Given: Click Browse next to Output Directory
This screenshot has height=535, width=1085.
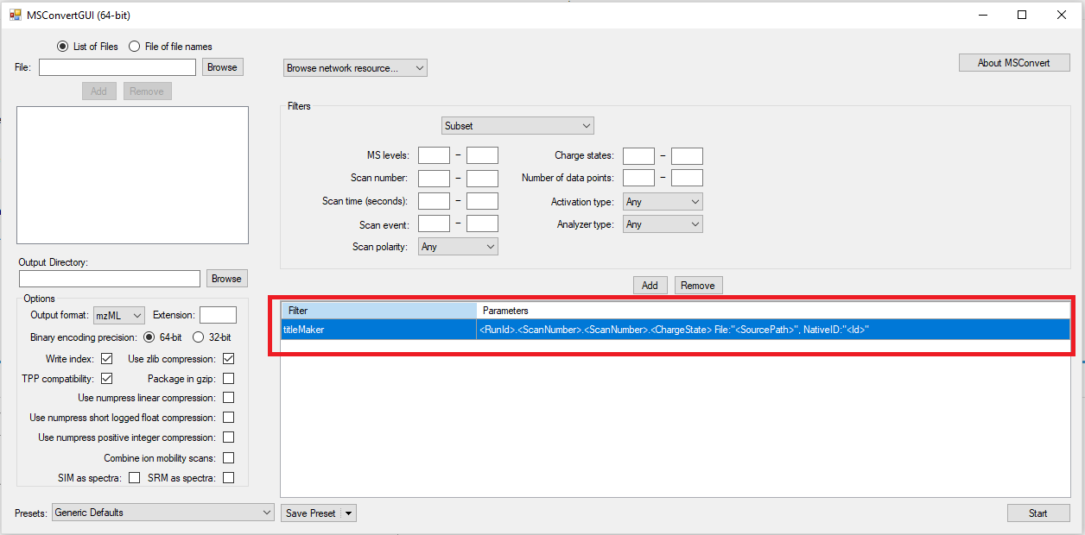Looking at the screenshot, I should click(x=226, y=279).
